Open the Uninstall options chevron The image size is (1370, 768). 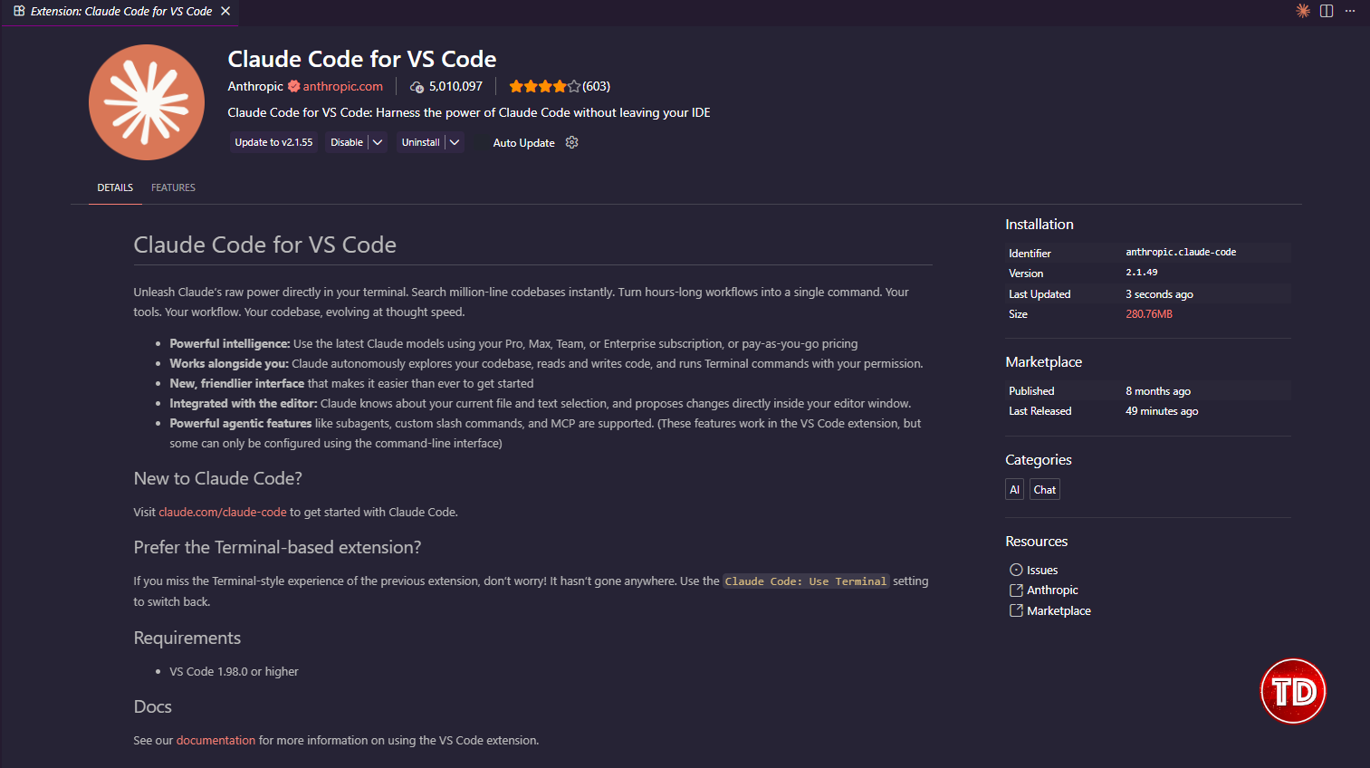pyautogui.click(x=455, y=142)
